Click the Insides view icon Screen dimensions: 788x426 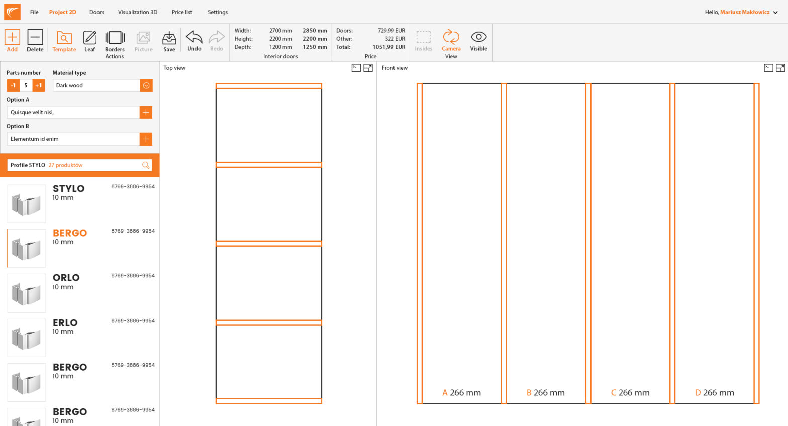(x=424, y=37)
